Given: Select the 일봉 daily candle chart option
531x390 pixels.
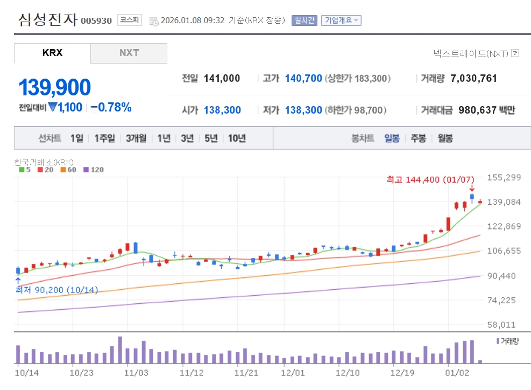Looking at the screenshot, I should (392, 138).
